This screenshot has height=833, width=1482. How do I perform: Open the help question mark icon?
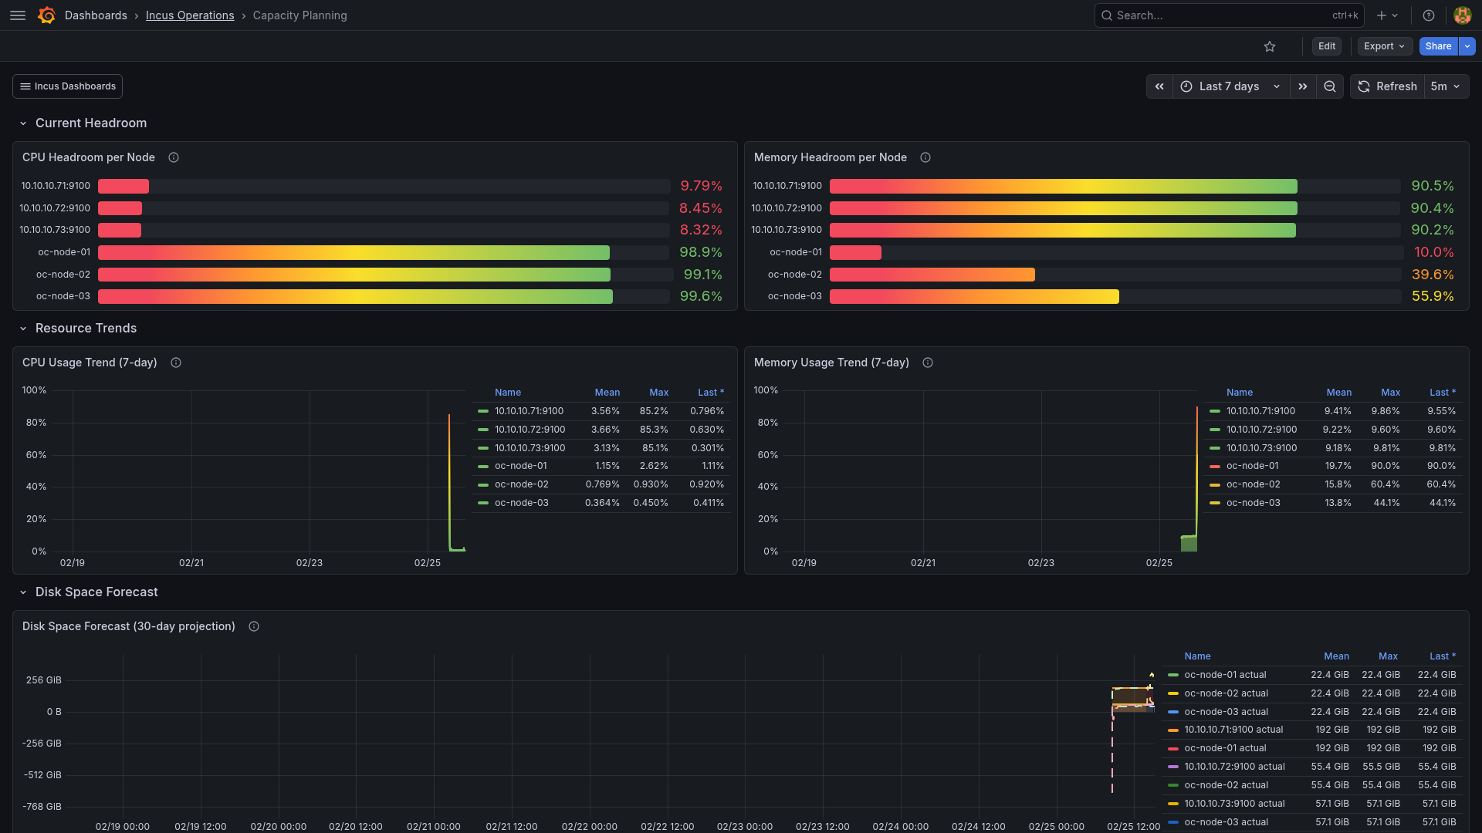tap(1429, 15)
